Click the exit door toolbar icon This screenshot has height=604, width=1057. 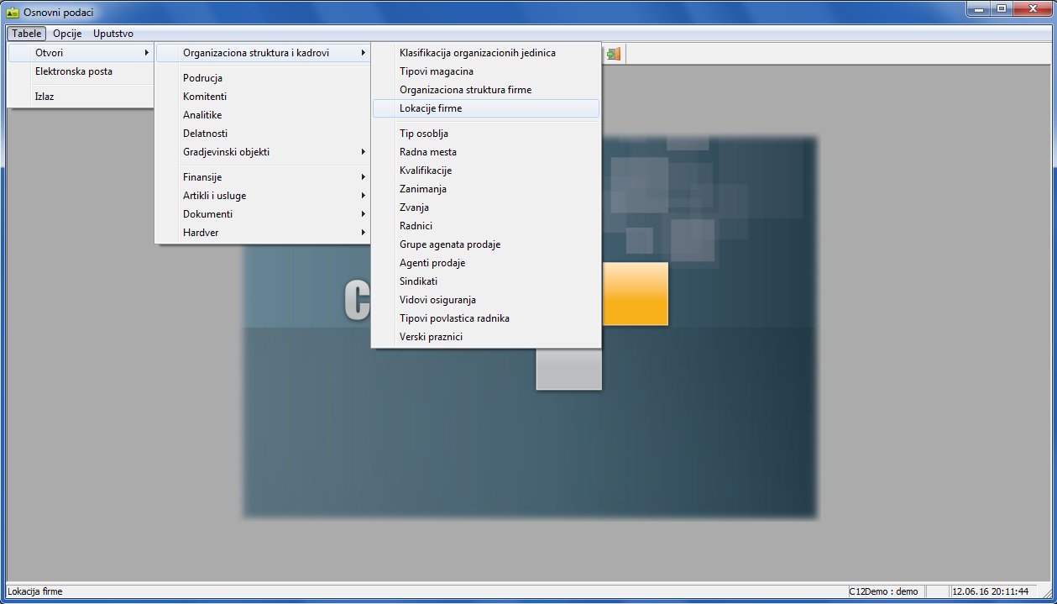[614, 54]
